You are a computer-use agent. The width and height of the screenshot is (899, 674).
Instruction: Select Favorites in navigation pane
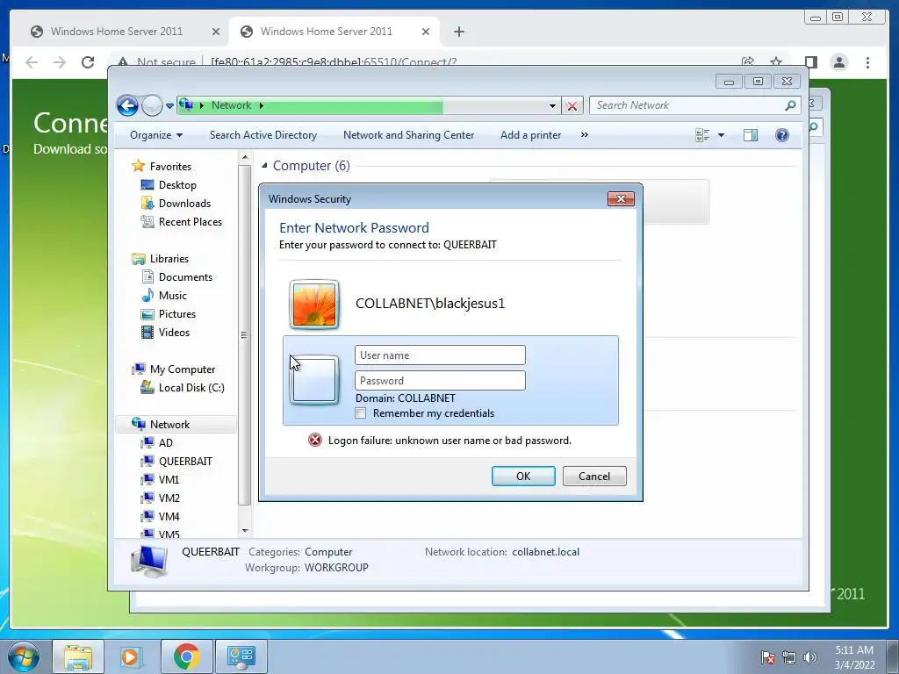coord(170,167)
